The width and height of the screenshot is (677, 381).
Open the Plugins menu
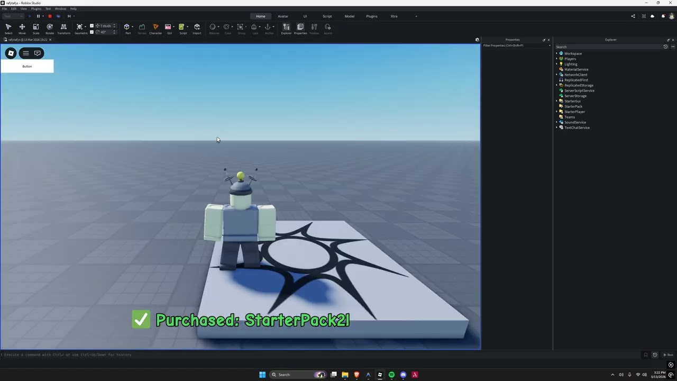(x=36, y=9)
